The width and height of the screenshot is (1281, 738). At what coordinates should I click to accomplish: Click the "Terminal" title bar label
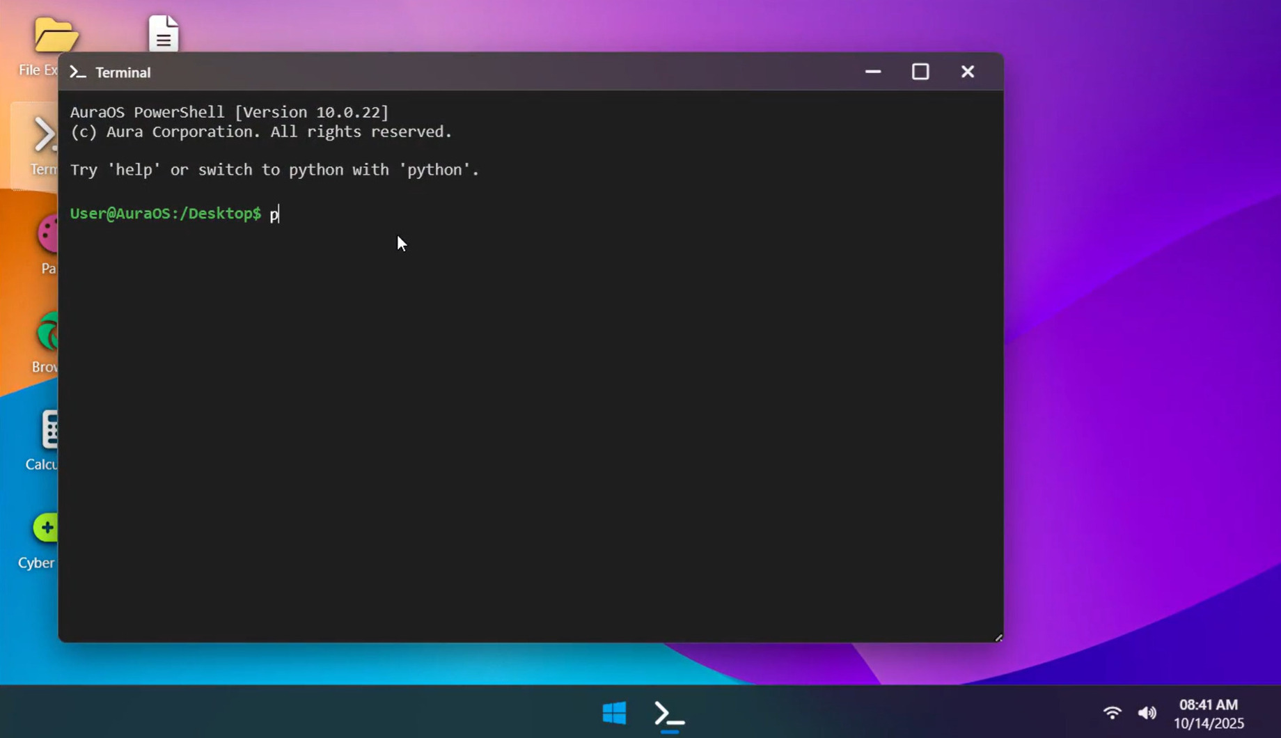point(123,72)
